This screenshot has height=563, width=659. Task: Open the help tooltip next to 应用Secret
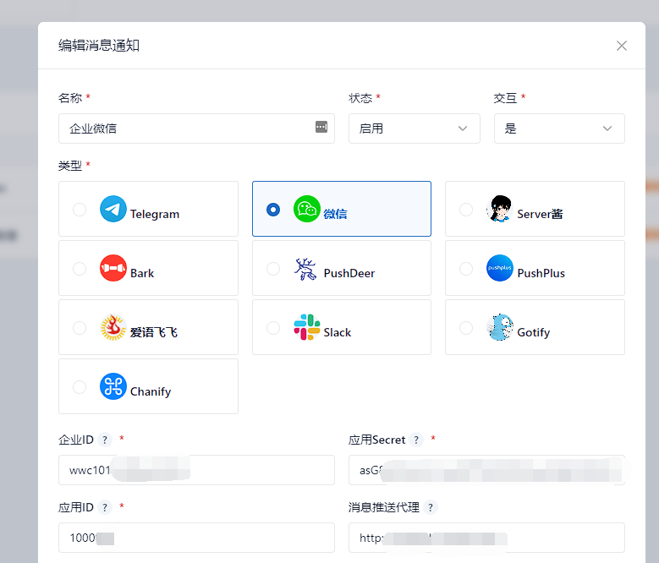pos(416,440)
